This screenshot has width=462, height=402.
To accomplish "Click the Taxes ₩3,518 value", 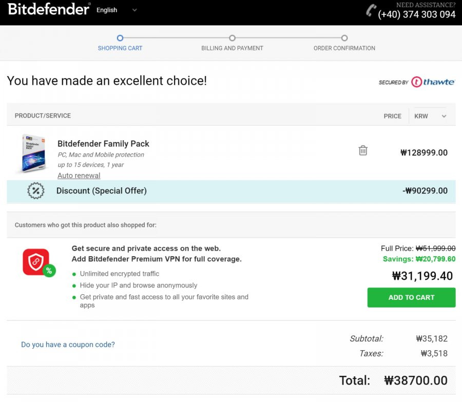I will (x=434, y=353).
